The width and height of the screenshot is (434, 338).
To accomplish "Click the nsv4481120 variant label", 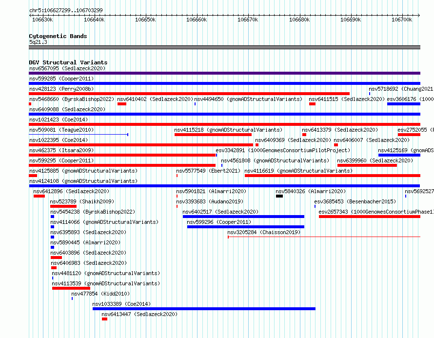I will click(x=106, y=273).
